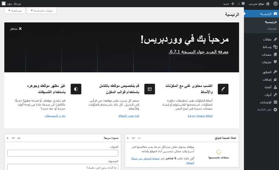
Task: Focus the العنوان title input field
Action: coord(63,153)
